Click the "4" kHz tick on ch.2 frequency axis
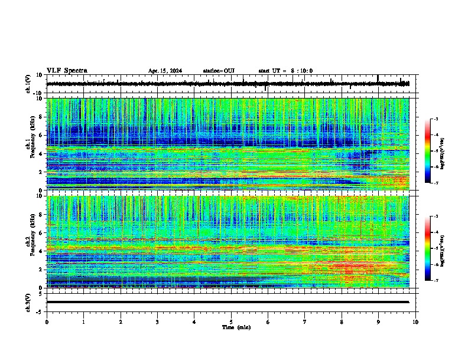This screenshot has width=468, height=361. coord(41,251)
